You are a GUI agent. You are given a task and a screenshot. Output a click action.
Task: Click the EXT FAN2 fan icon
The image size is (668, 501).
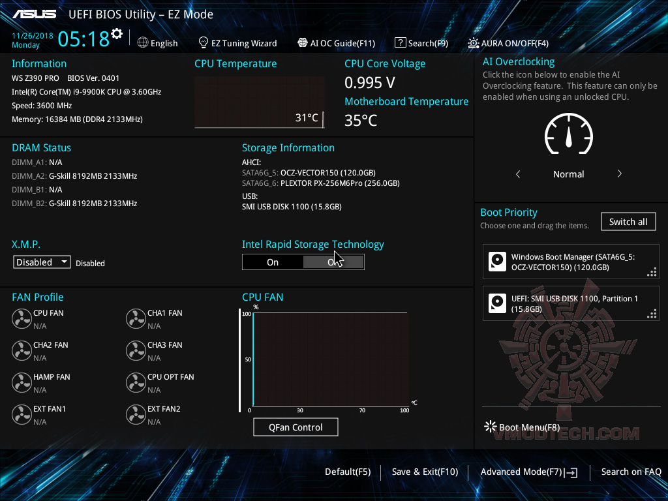(x=136, y=414)
